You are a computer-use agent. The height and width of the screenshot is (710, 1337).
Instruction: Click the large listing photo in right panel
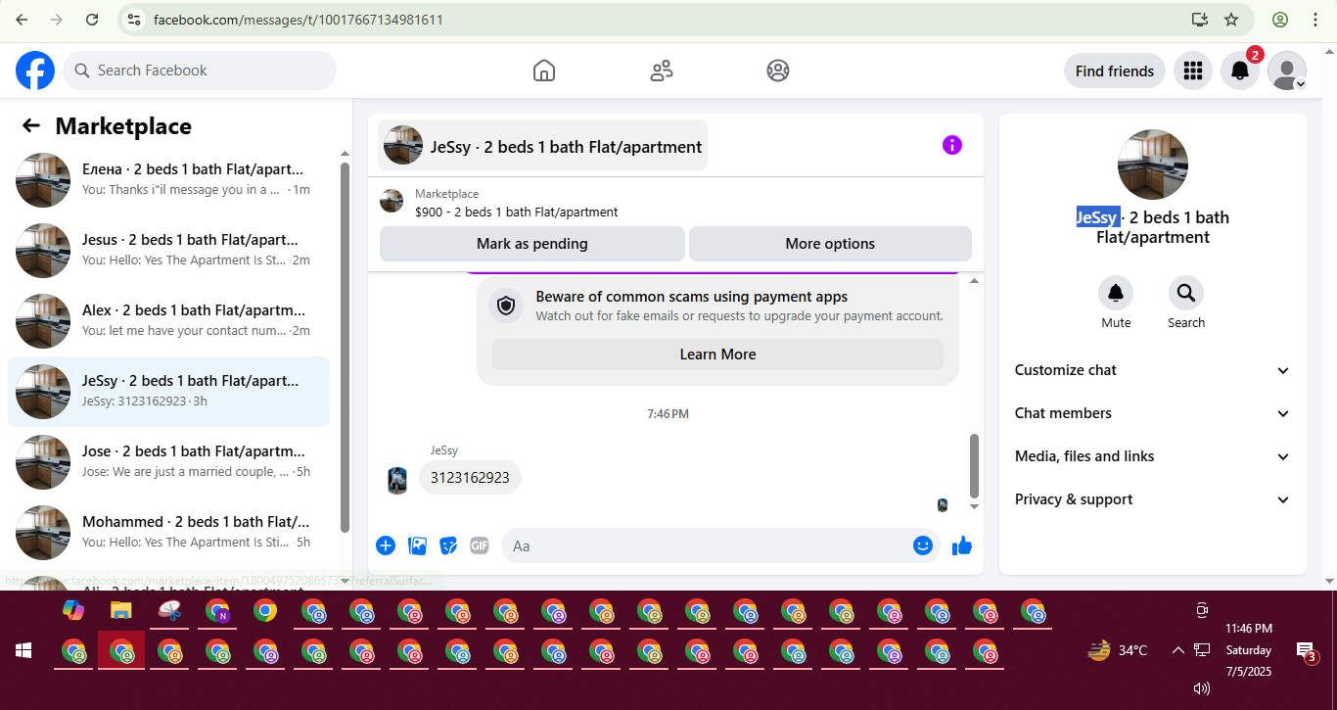(1153, 165)
